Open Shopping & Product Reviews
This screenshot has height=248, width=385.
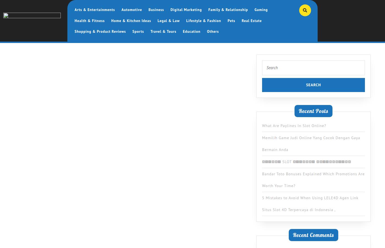[100, 31]
